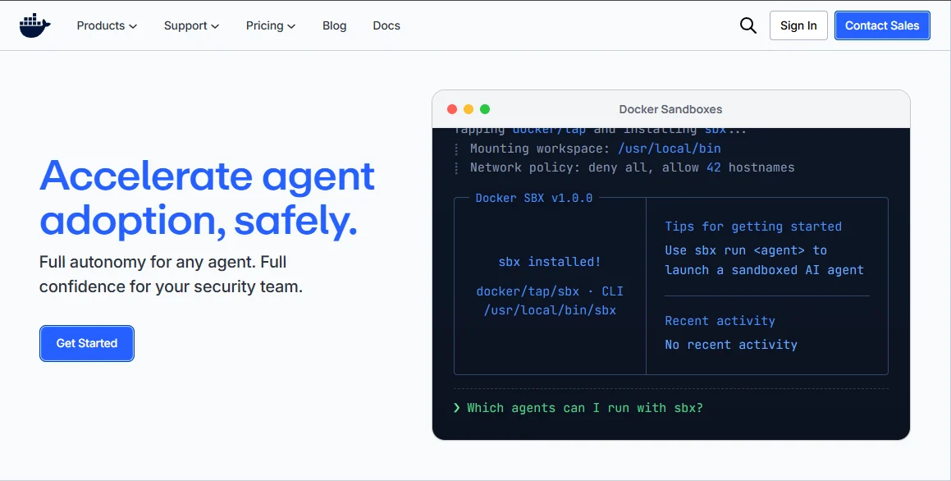
Task: Click the 'Recent activity' heading
Action: [x=720, y=321]
